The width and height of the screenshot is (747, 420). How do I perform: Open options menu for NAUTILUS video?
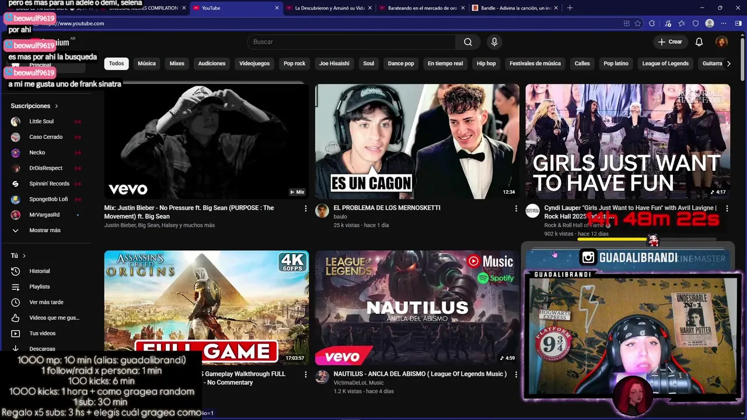point(516,374)
